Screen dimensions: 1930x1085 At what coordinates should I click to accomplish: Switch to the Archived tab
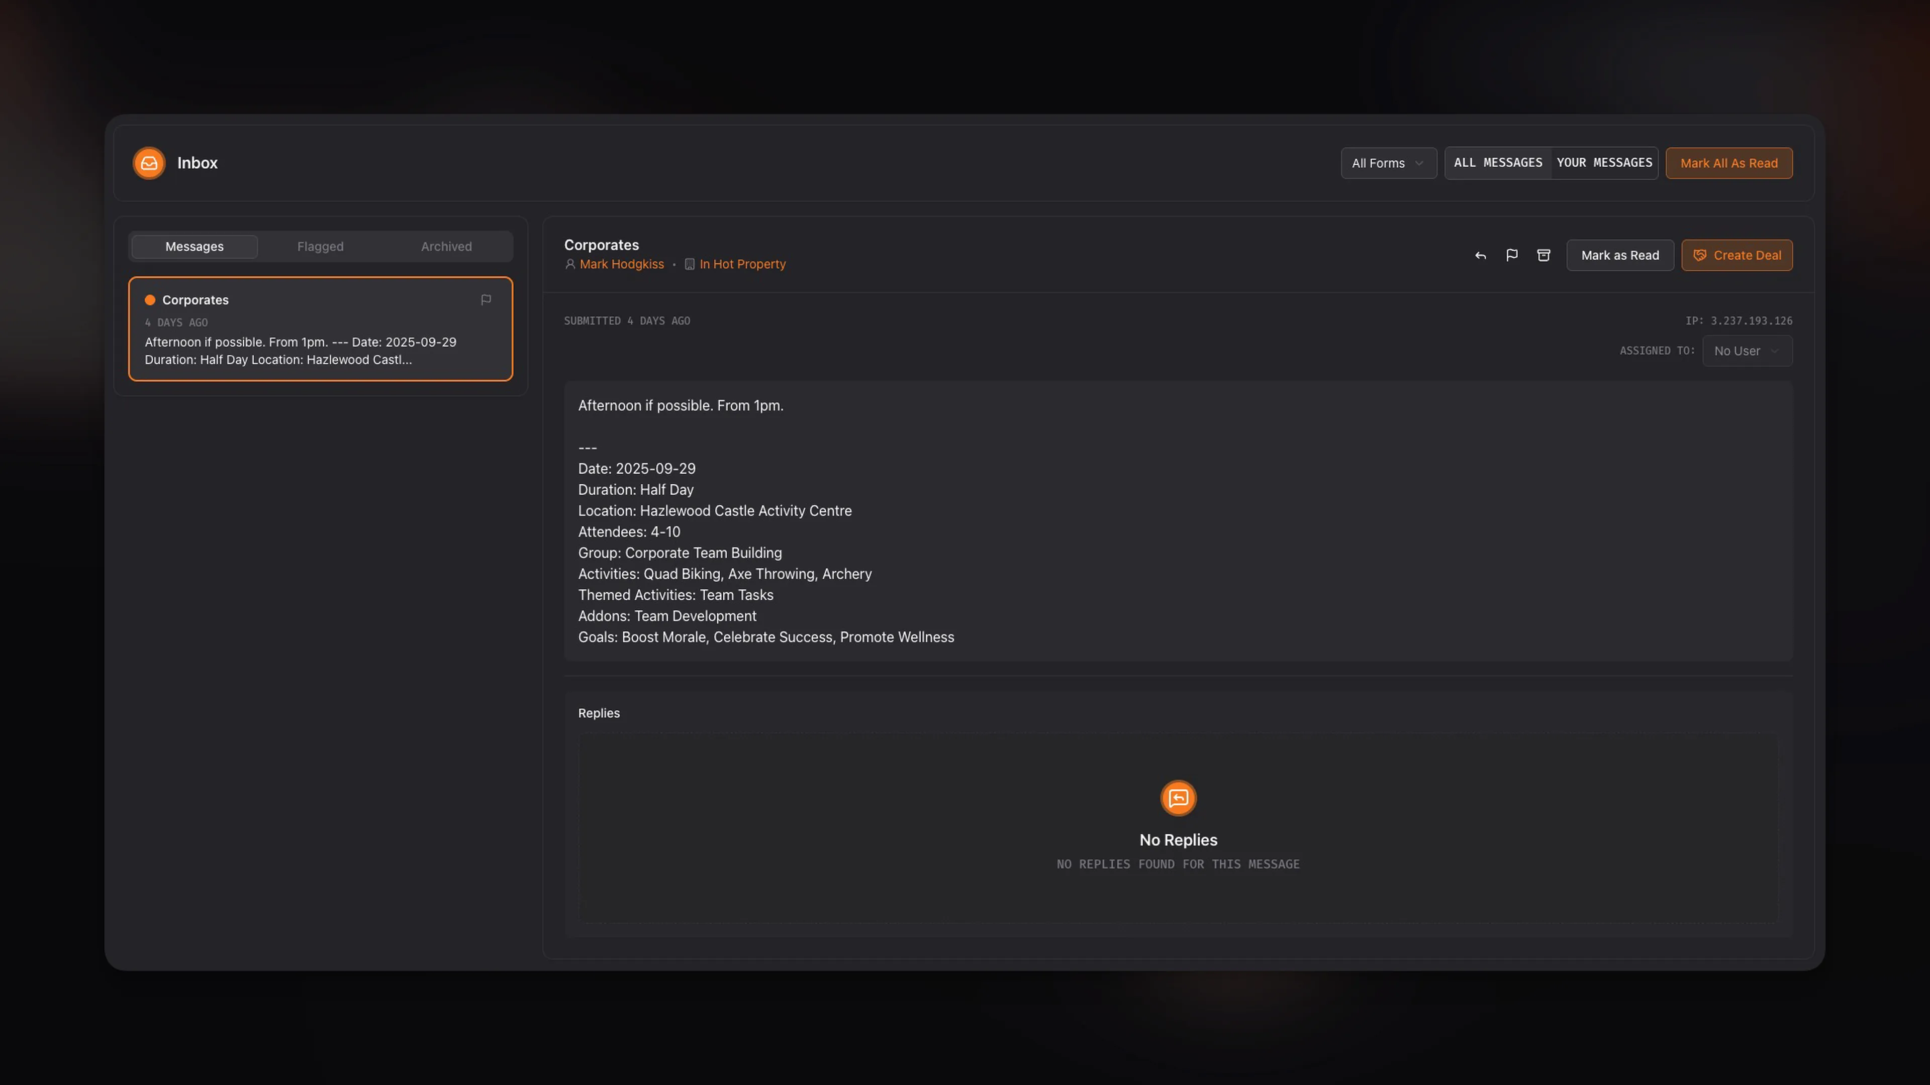(x=446, y=246)
